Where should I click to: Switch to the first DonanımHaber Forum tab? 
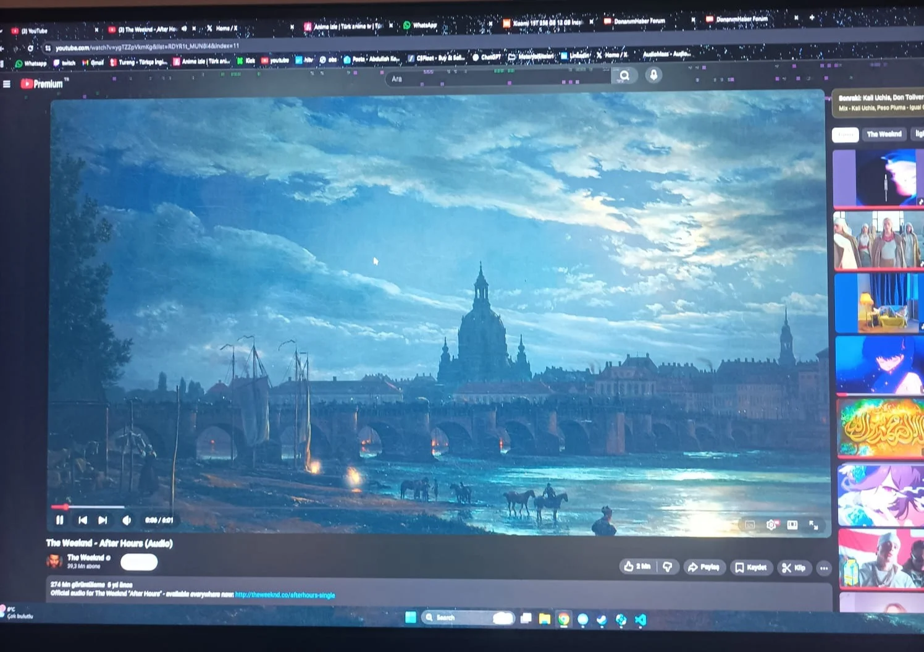647,21
